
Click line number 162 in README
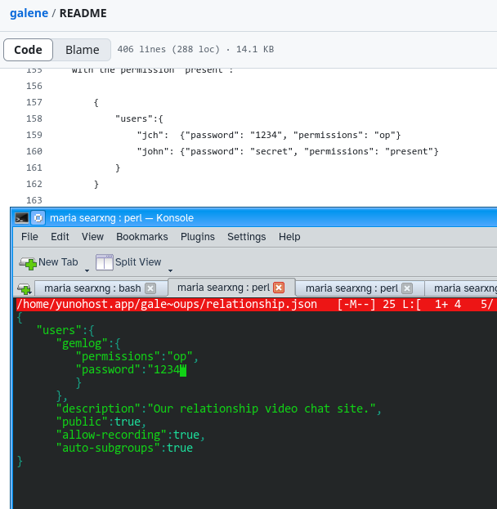pyautogui.click(x=34, y=184)
